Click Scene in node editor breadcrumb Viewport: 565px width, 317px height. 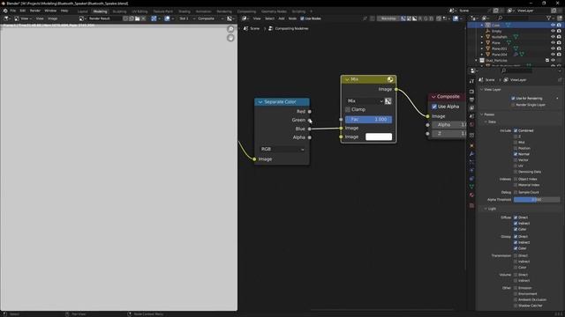tap(254, 28)
